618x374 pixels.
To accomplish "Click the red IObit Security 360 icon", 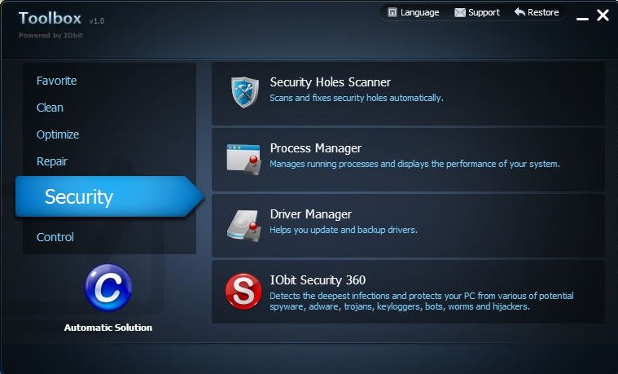I will (243, 292).
